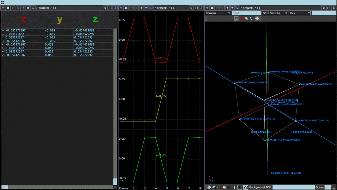The height and width of the screenshot is (190, 337).
Task: Toggle the small square box beside cam1
Action: (259, 13)
